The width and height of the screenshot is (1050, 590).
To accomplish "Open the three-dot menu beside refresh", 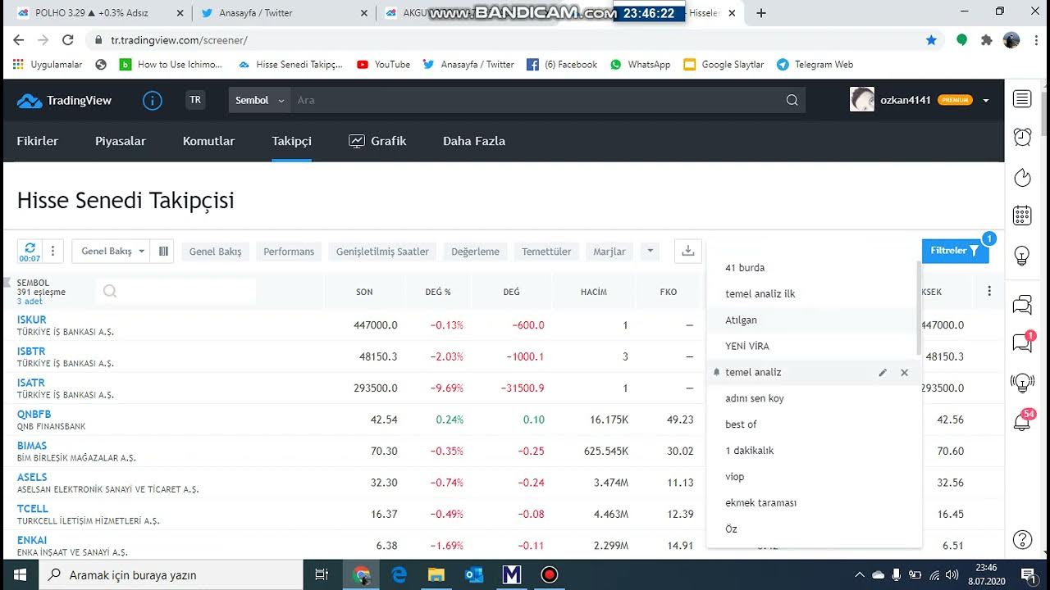I will [52, 251].
